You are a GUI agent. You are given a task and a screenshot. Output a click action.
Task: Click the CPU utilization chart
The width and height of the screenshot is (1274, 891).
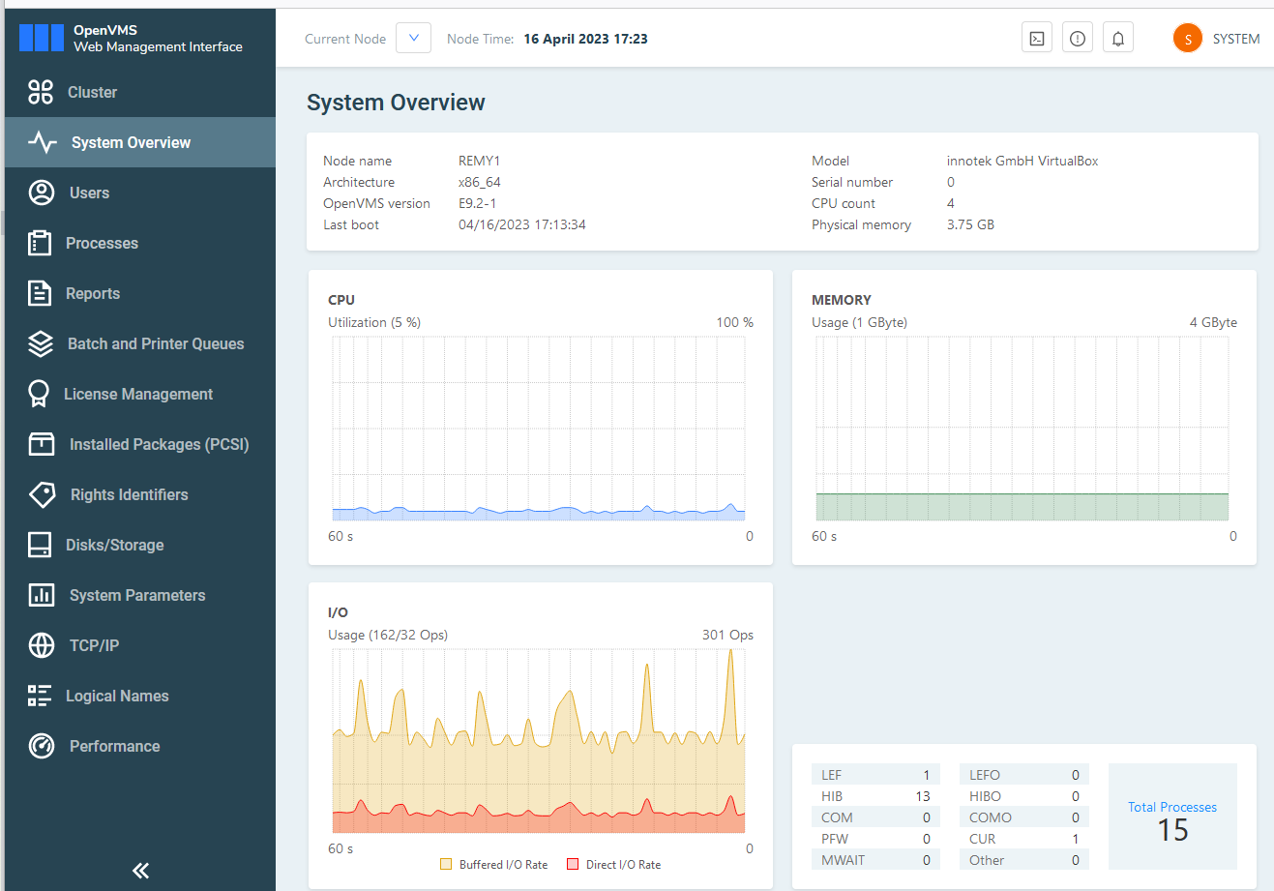tap(539, 429)
